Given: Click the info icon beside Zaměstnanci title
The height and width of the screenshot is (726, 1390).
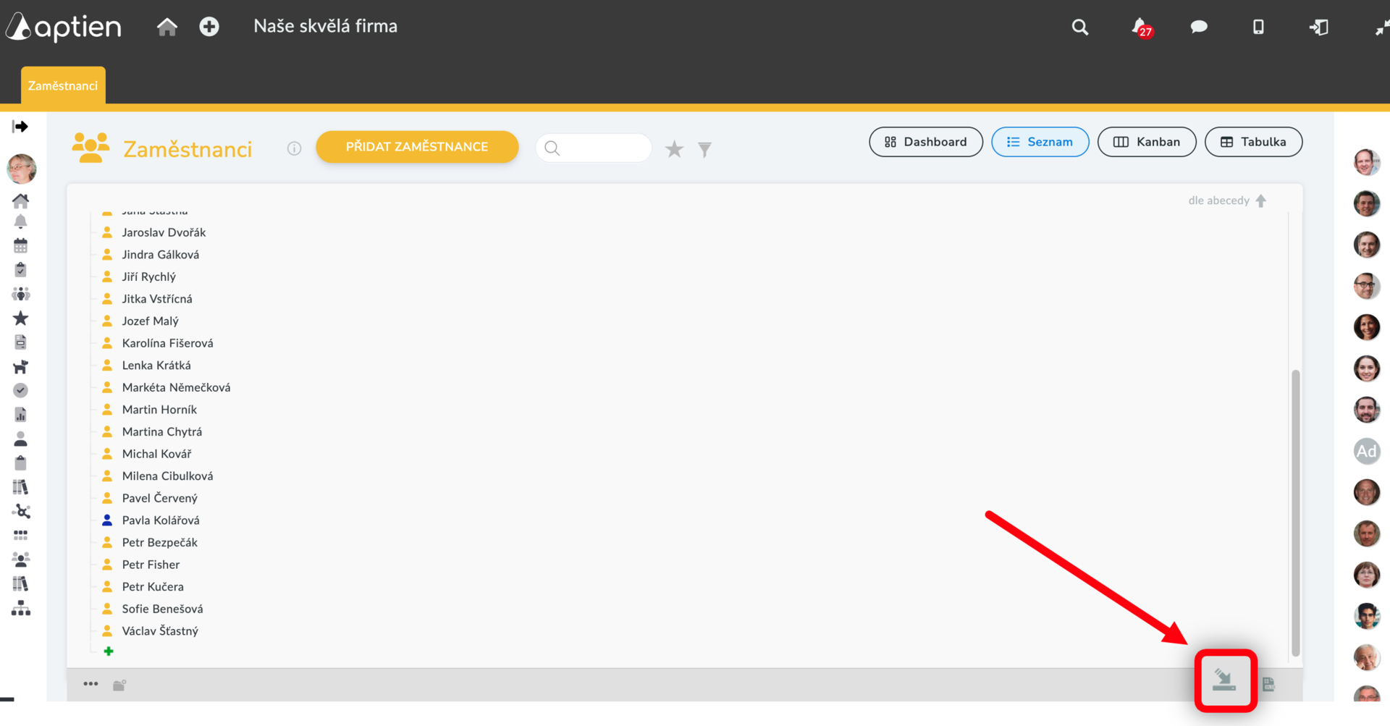Looking at the screenshot, I should (294, 148).
